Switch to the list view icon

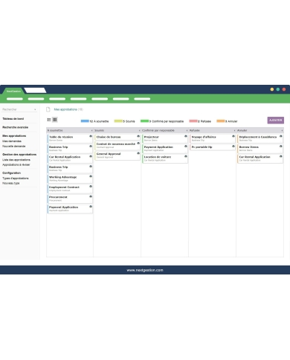click(x=49, y=120)
